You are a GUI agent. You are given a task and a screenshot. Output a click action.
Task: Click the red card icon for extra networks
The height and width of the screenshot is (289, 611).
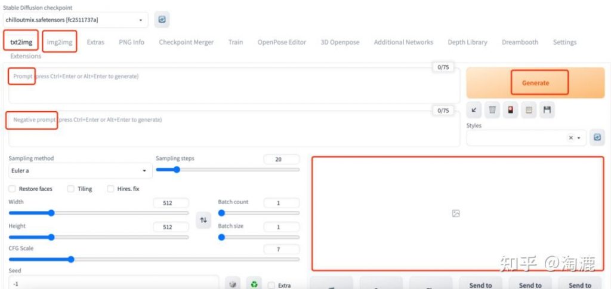click(x=510, y=110)
